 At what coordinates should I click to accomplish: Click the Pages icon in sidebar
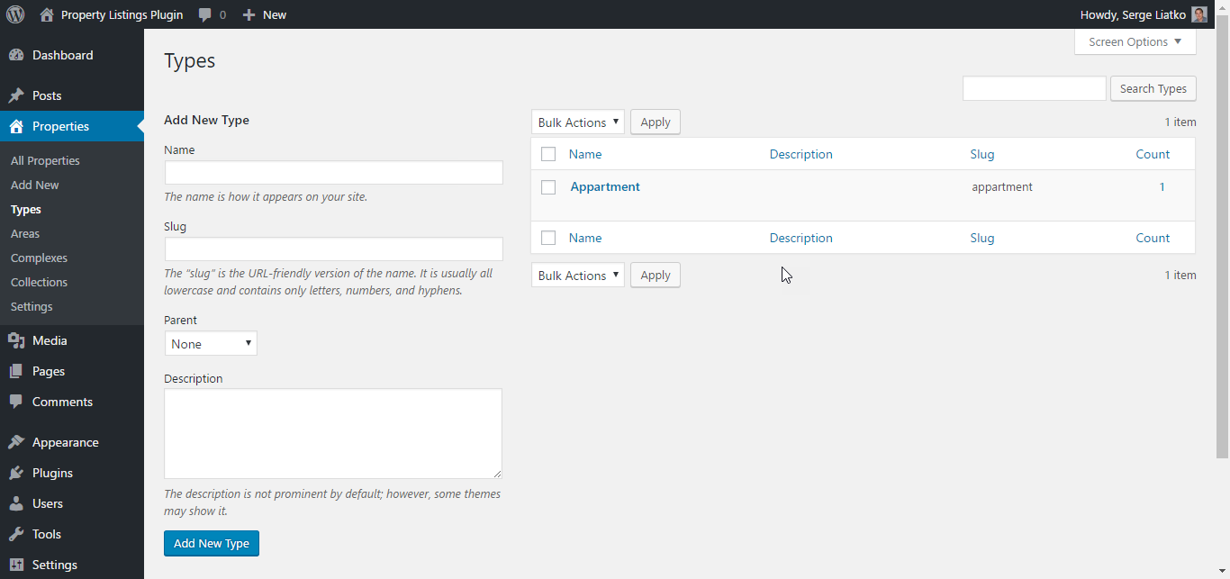click(16, 371)
